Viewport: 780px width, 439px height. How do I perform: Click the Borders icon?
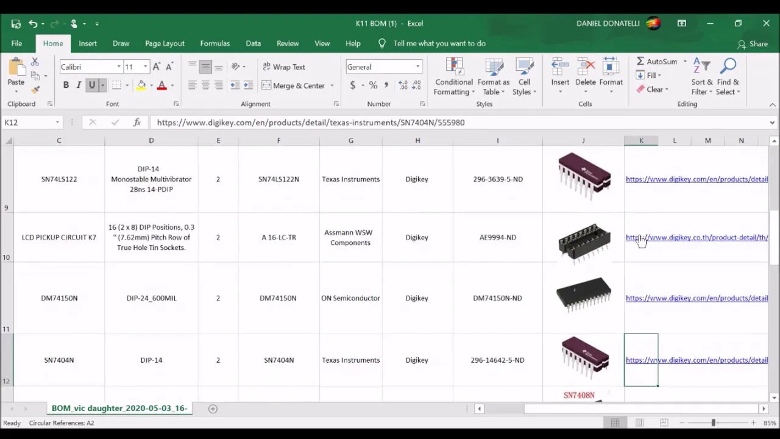pyautogui.click(x=116, y=85)
